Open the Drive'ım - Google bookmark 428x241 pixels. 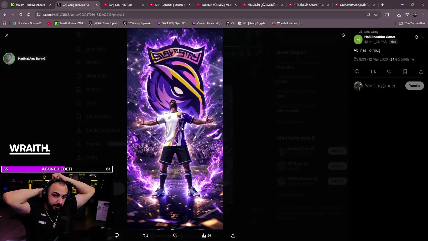click(28, 23)
